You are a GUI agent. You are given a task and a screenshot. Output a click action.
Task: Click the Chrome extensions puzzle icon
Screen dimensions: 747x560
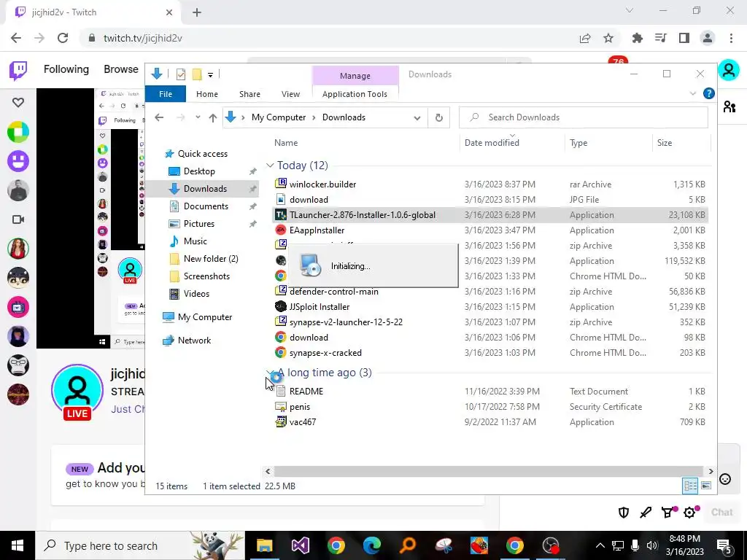[x=637, y=38]
